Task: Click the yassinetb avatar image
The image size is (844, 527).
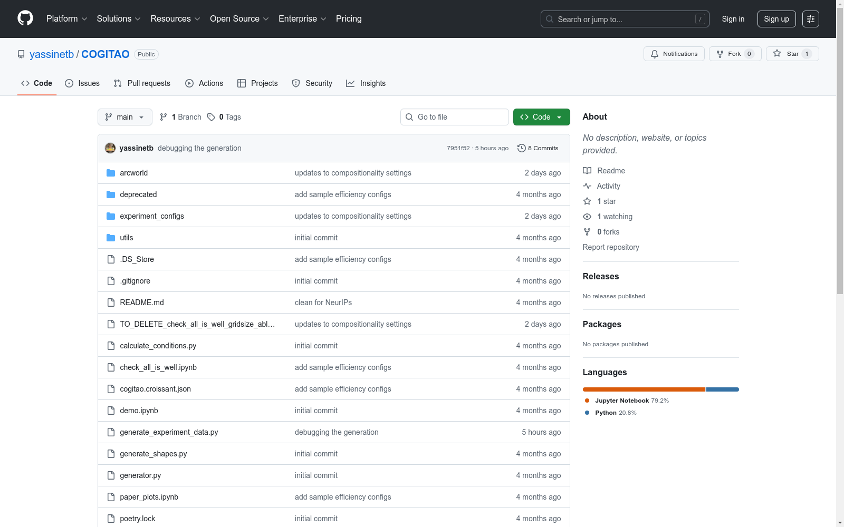Action: point(110,148)
